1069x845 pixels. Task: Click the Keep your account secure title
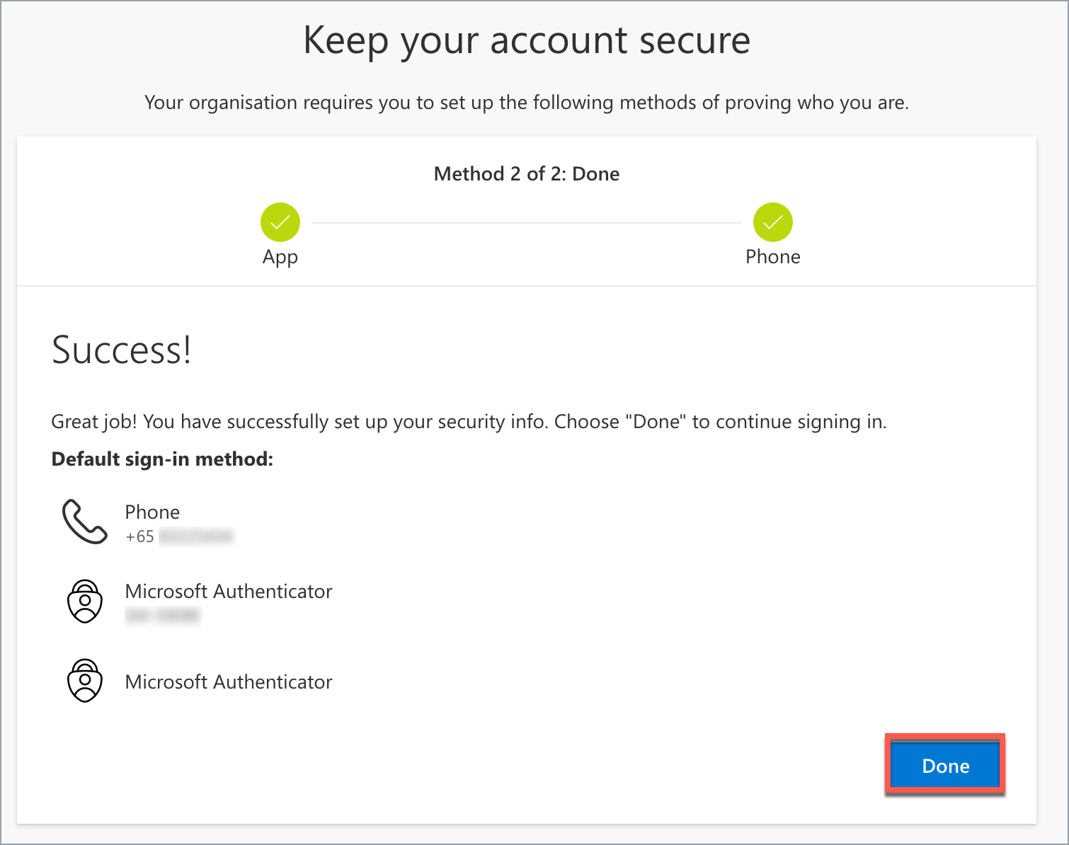point(527,40)
